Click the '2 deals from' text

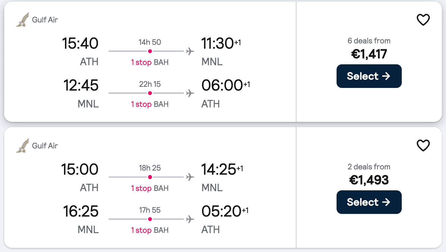click(369, 167)
